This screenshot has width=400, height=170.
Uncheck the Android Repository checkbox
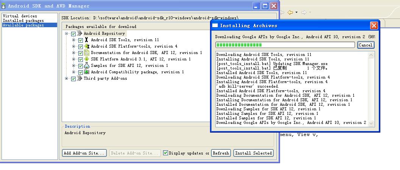[x=73, y=34]
